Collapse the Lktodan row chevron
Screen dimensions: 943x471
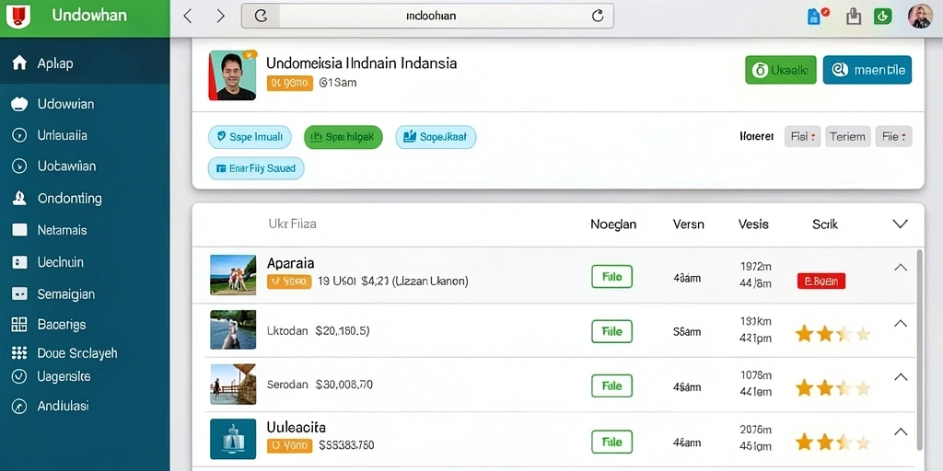point(901,323)
